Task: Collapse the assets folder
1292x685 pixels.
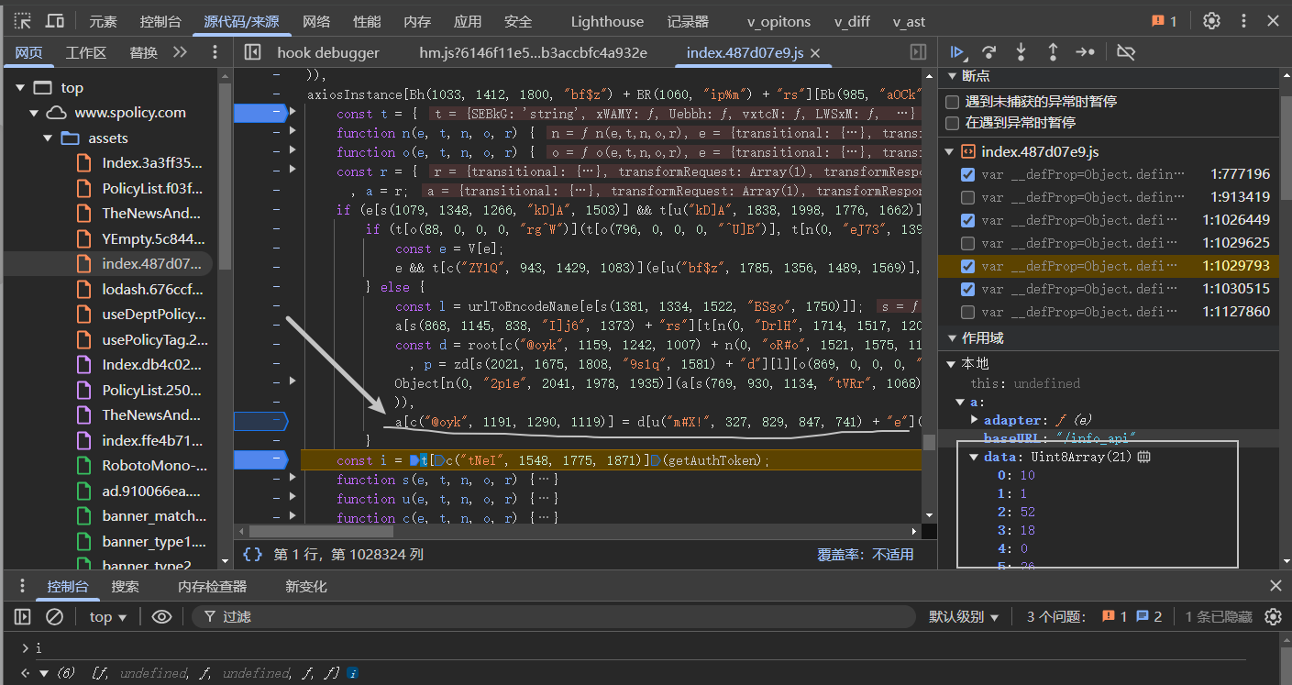Action: click(49, 138)
